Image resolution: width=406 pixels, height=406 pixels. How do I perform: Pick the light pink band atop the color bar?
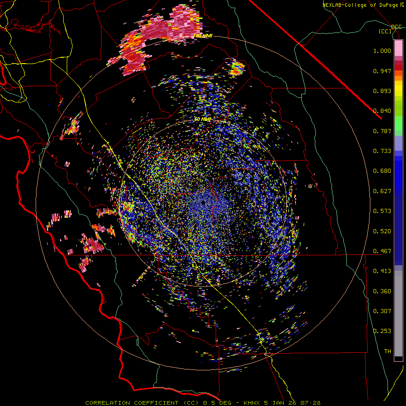pos(398,48)
